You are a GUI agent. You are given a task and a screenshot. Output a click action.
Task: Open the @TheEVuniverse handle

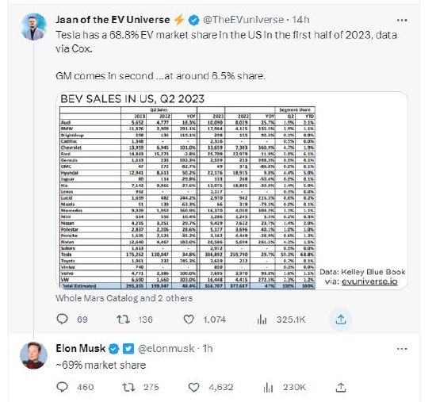tap(243, 20)
